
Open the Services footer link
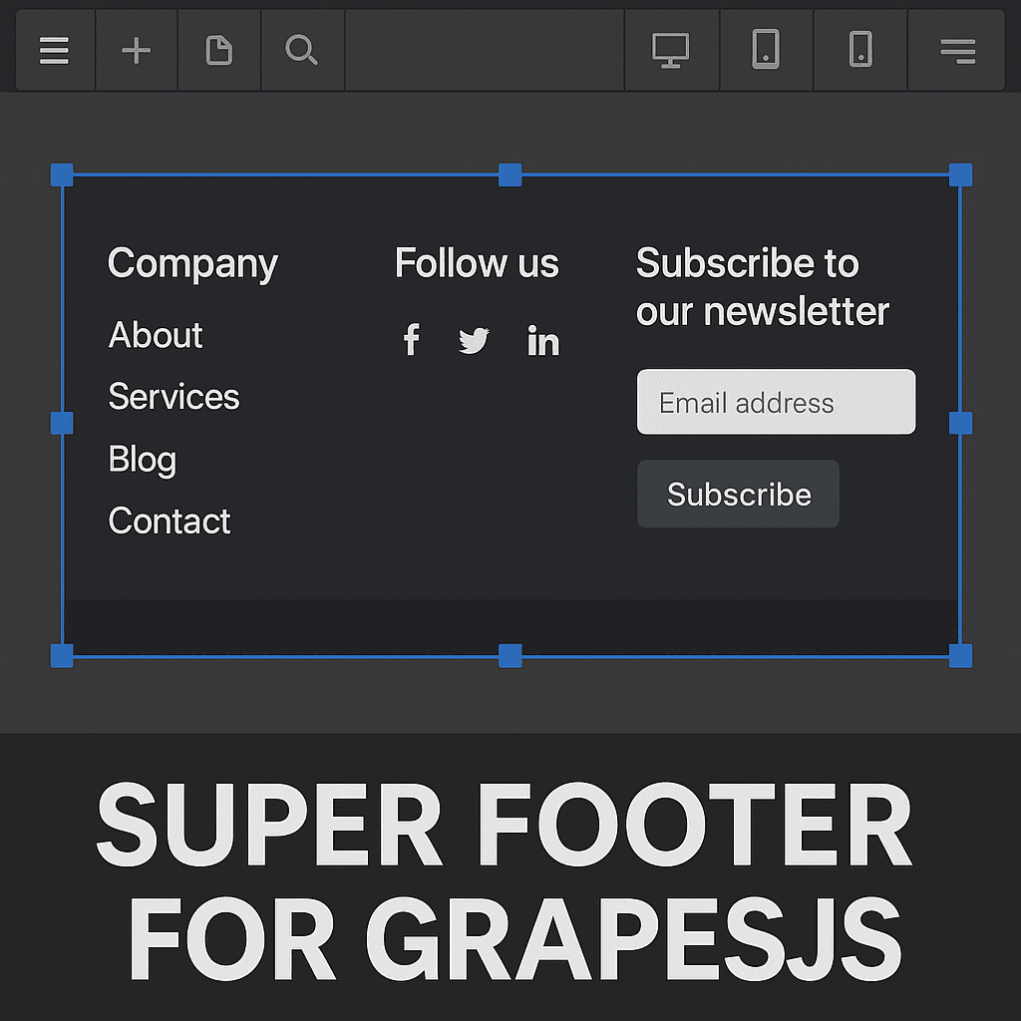coord(173,397)
